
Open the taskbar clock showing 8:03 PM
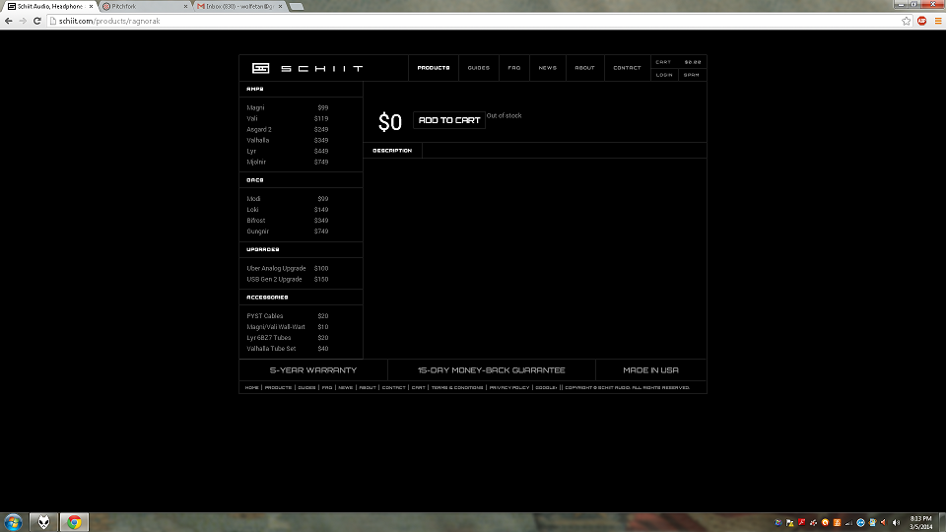[x=920, y=522]
